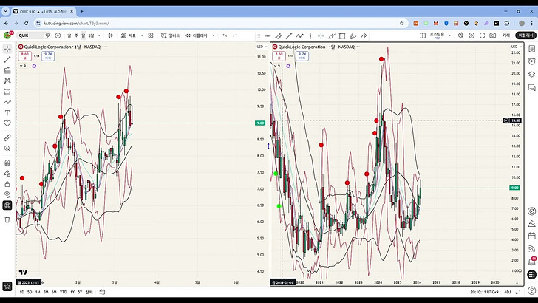Take a chart snapshot camera icon
Viewport: 538px width, 303px height.
point(493,35)
